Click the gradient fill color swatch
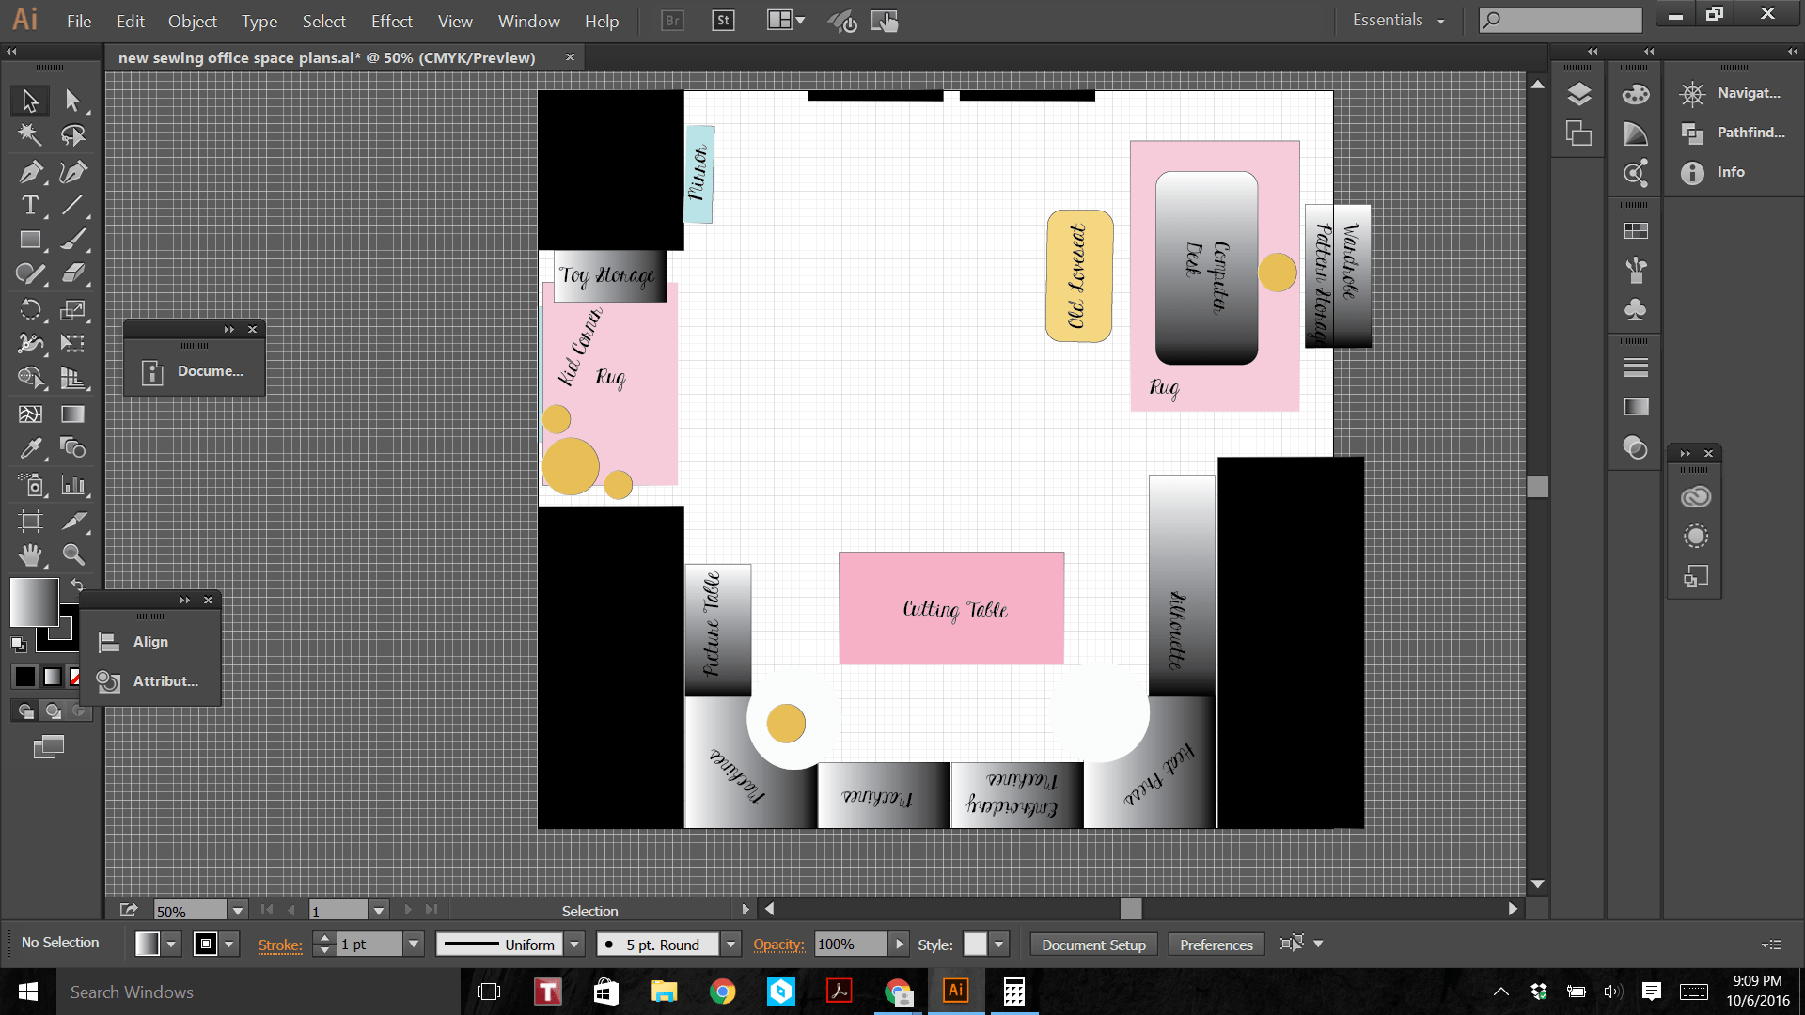Image resolution: width=1805 pixels, height=1015 pixels. point(34,601)
